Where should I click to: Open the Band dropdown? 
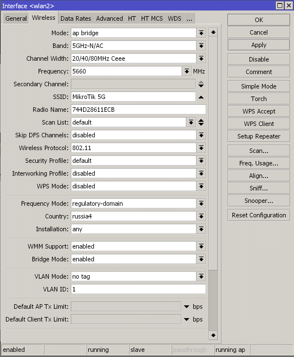click(201, 46)
